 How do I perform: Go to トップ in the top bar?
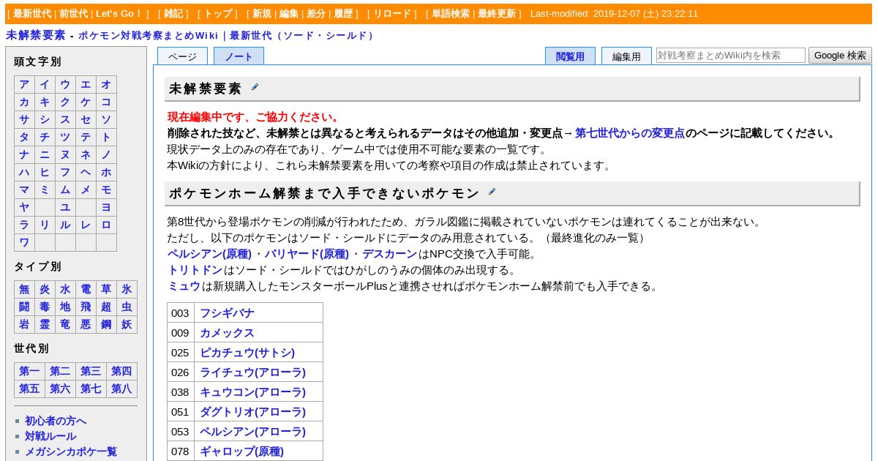(x=217, y=14)
